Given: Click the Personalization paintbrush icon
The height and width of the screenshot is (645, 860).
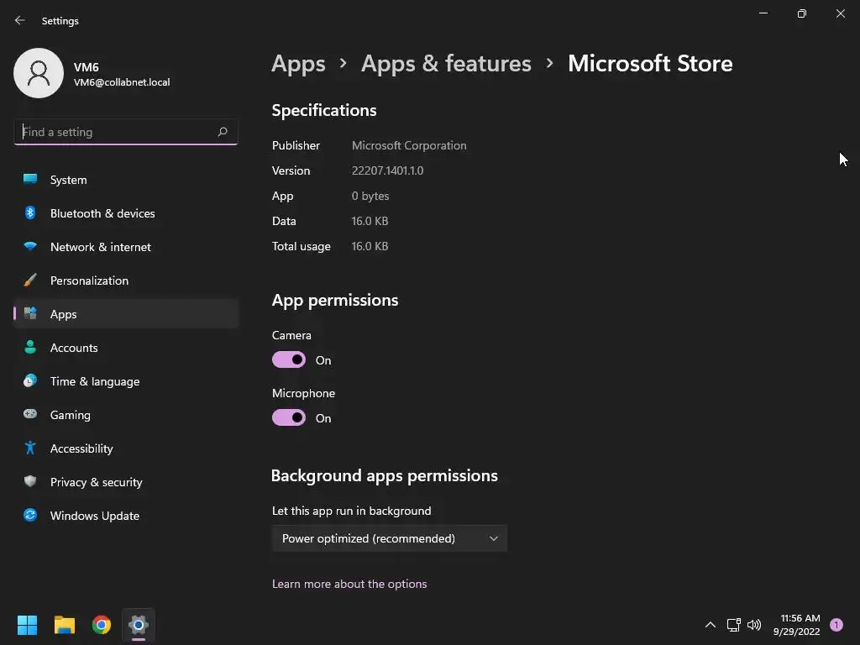Looking at the screenshot, I should tap(30, 281).
